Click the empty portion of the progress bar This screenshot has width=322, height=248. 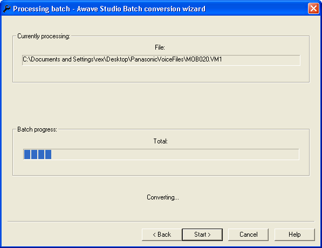click(x=175, y=154)
